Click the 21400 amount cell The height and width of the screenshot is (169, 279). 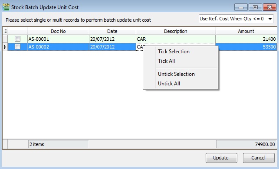pyautogui.click(x=246, y=39)
